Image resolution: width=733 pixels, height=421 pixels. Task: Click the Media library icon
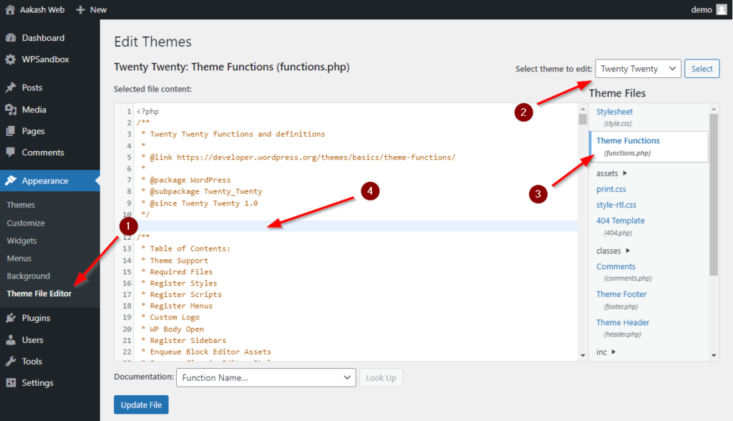tap(11, 110)
